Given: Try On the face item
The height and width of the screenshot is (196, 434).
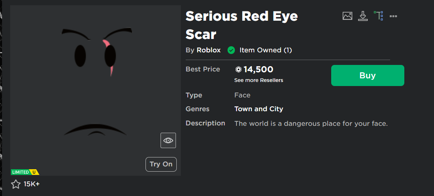Looking at the screenshot, I should 161,164.
